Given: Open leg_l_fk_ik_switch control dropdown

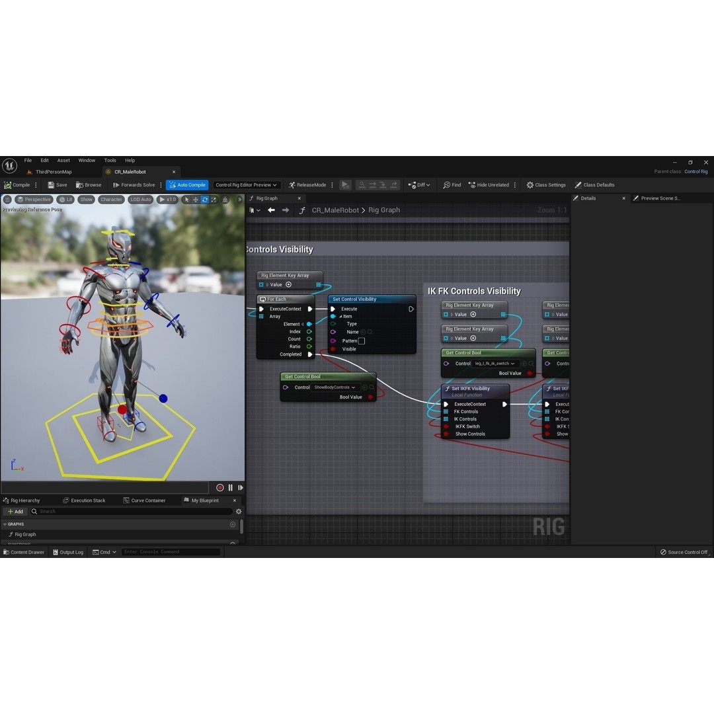Looking at the screenshot, I should (495, 364).
